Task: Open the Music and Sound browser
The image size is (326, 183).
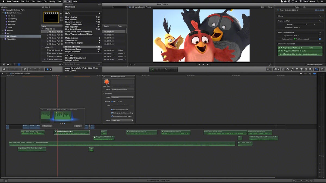Action: point(292,69)
